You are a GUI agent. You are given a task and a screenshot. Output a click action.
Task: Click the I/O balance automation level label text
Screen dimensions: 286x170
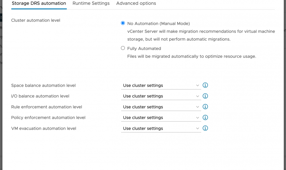(40, 96)
